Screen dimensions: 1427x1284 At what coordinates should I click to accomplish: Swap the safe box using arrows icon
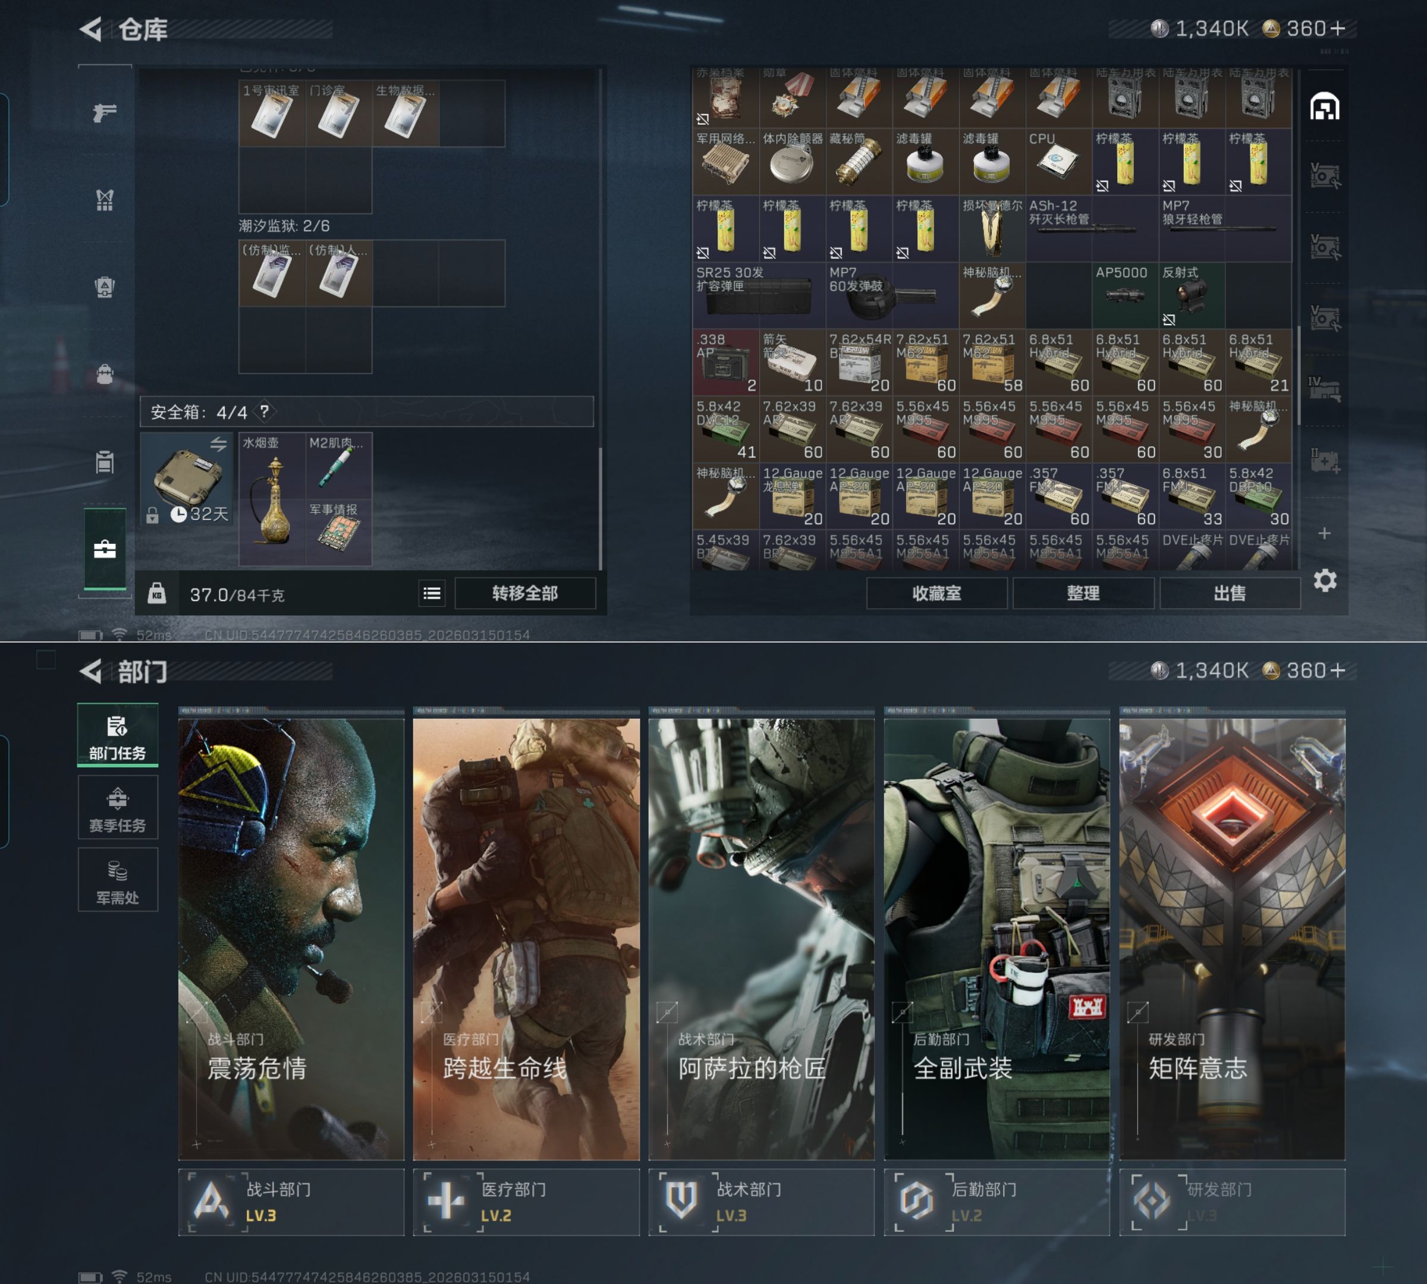[x=218, y=444]
